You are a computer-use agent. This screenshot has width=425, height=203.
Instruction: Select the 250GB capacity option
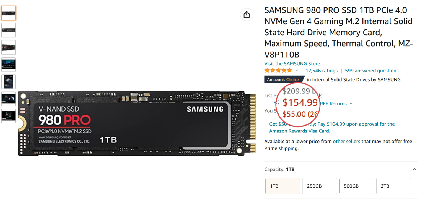(x=320, y=186)
